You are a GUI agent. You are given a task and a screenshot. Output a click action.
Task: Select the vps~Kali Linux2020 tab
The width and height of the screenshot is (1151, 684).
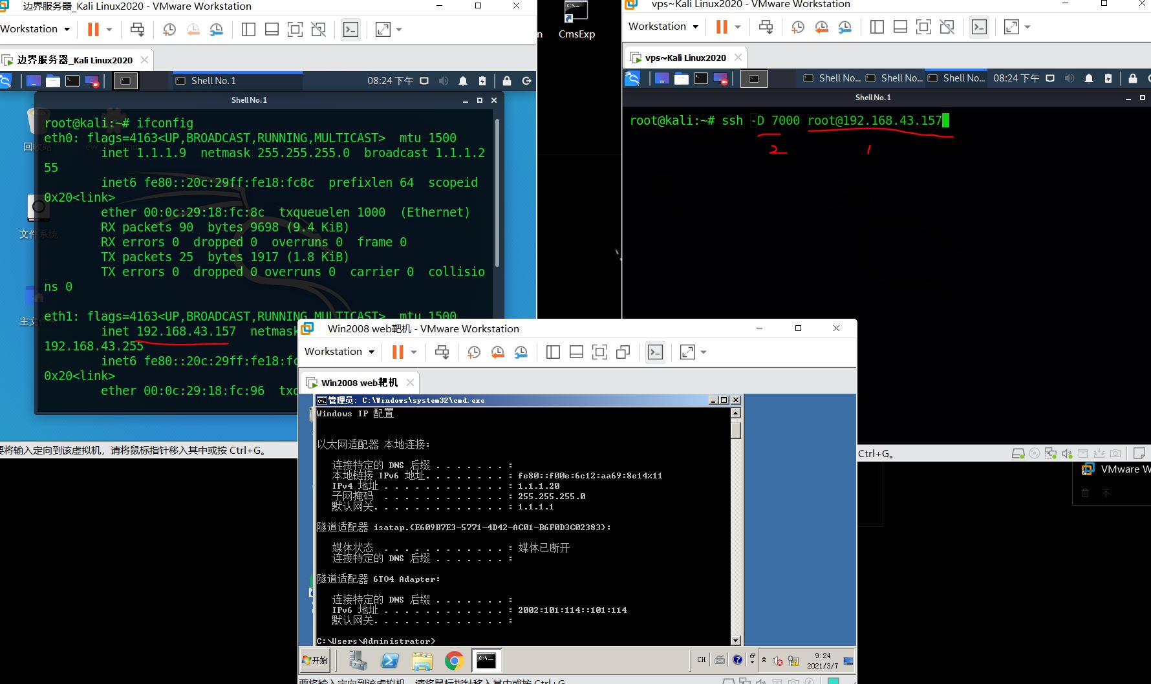click(685, 58)
